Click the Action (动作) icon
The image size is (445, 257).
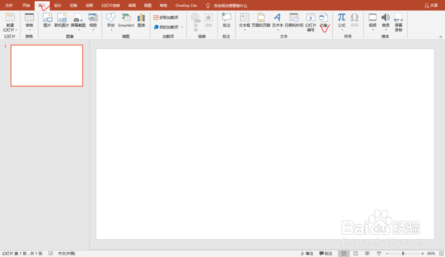(209, 20)
